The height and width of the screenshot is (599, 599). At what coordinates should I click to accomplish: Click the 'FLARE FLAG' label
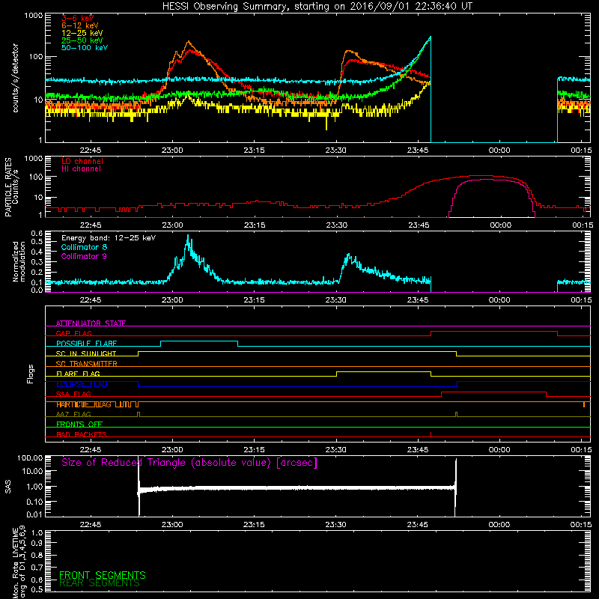coord(78,374)
